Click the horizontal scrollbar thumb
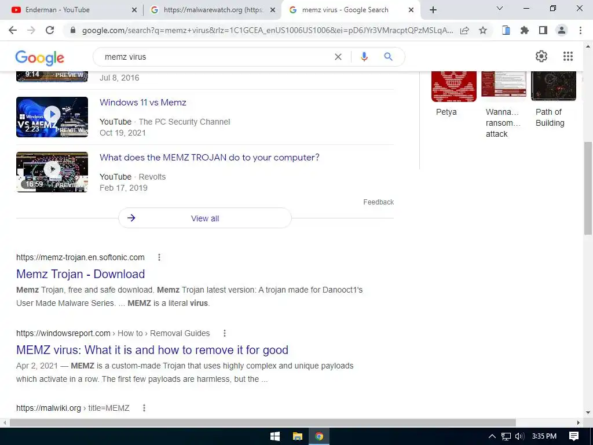The height and width of the screenshot is (445, 593). coord(263,422)
